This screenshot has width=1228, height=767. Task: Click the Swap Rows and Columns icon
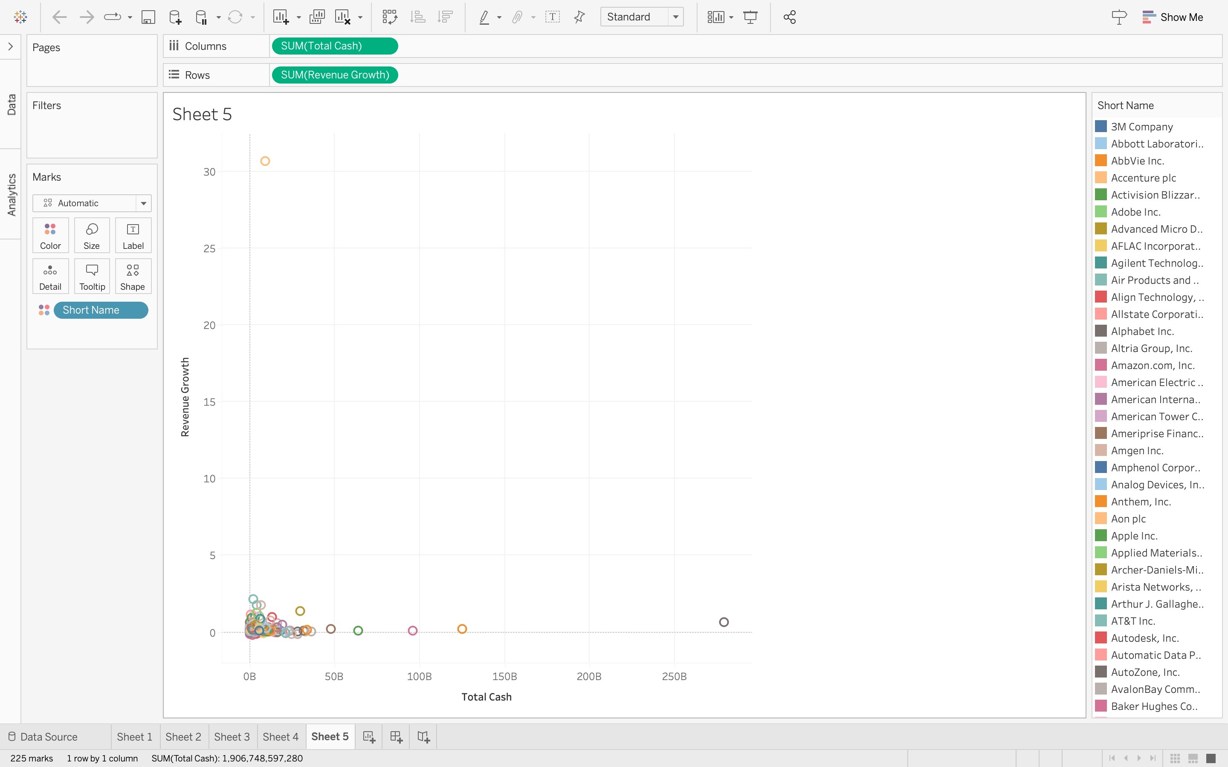[389, 17]
